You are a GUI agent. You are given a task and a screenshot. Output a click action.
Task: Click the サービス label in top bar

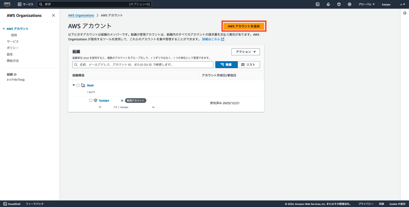pyautogui.click(x=28, y=4)
